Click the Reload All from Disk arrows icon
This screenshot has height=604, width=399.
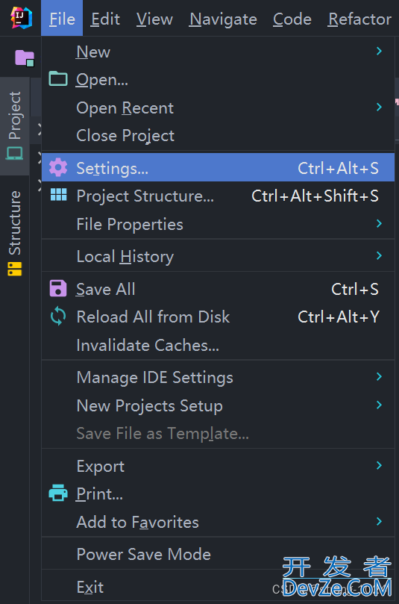point(58,317)
